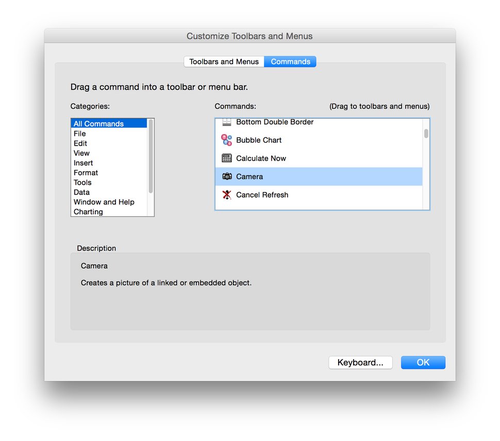
Task: Open the Keyboard shortcuts dialog
Action: coord(360,362)
